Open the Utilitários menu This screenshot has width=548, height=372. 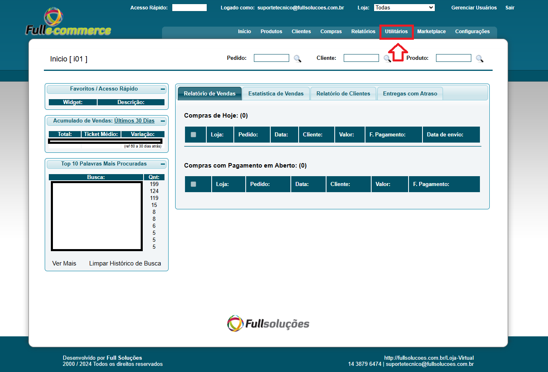pyautogui.click(x=396, y=32)
